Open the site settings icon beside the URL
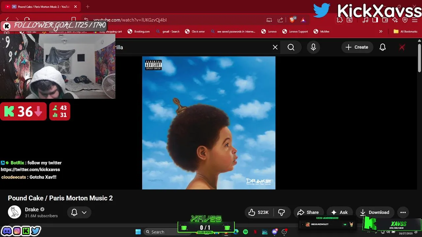 click(x=86, y=20)
